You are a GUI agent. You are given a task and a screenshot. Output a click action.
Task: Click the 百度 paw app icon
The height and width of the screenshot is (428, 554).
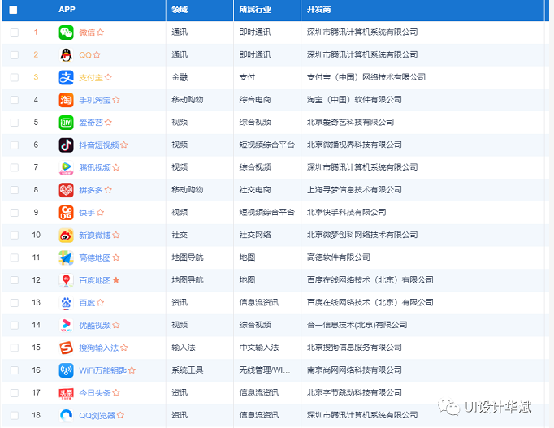click(66, 303)
